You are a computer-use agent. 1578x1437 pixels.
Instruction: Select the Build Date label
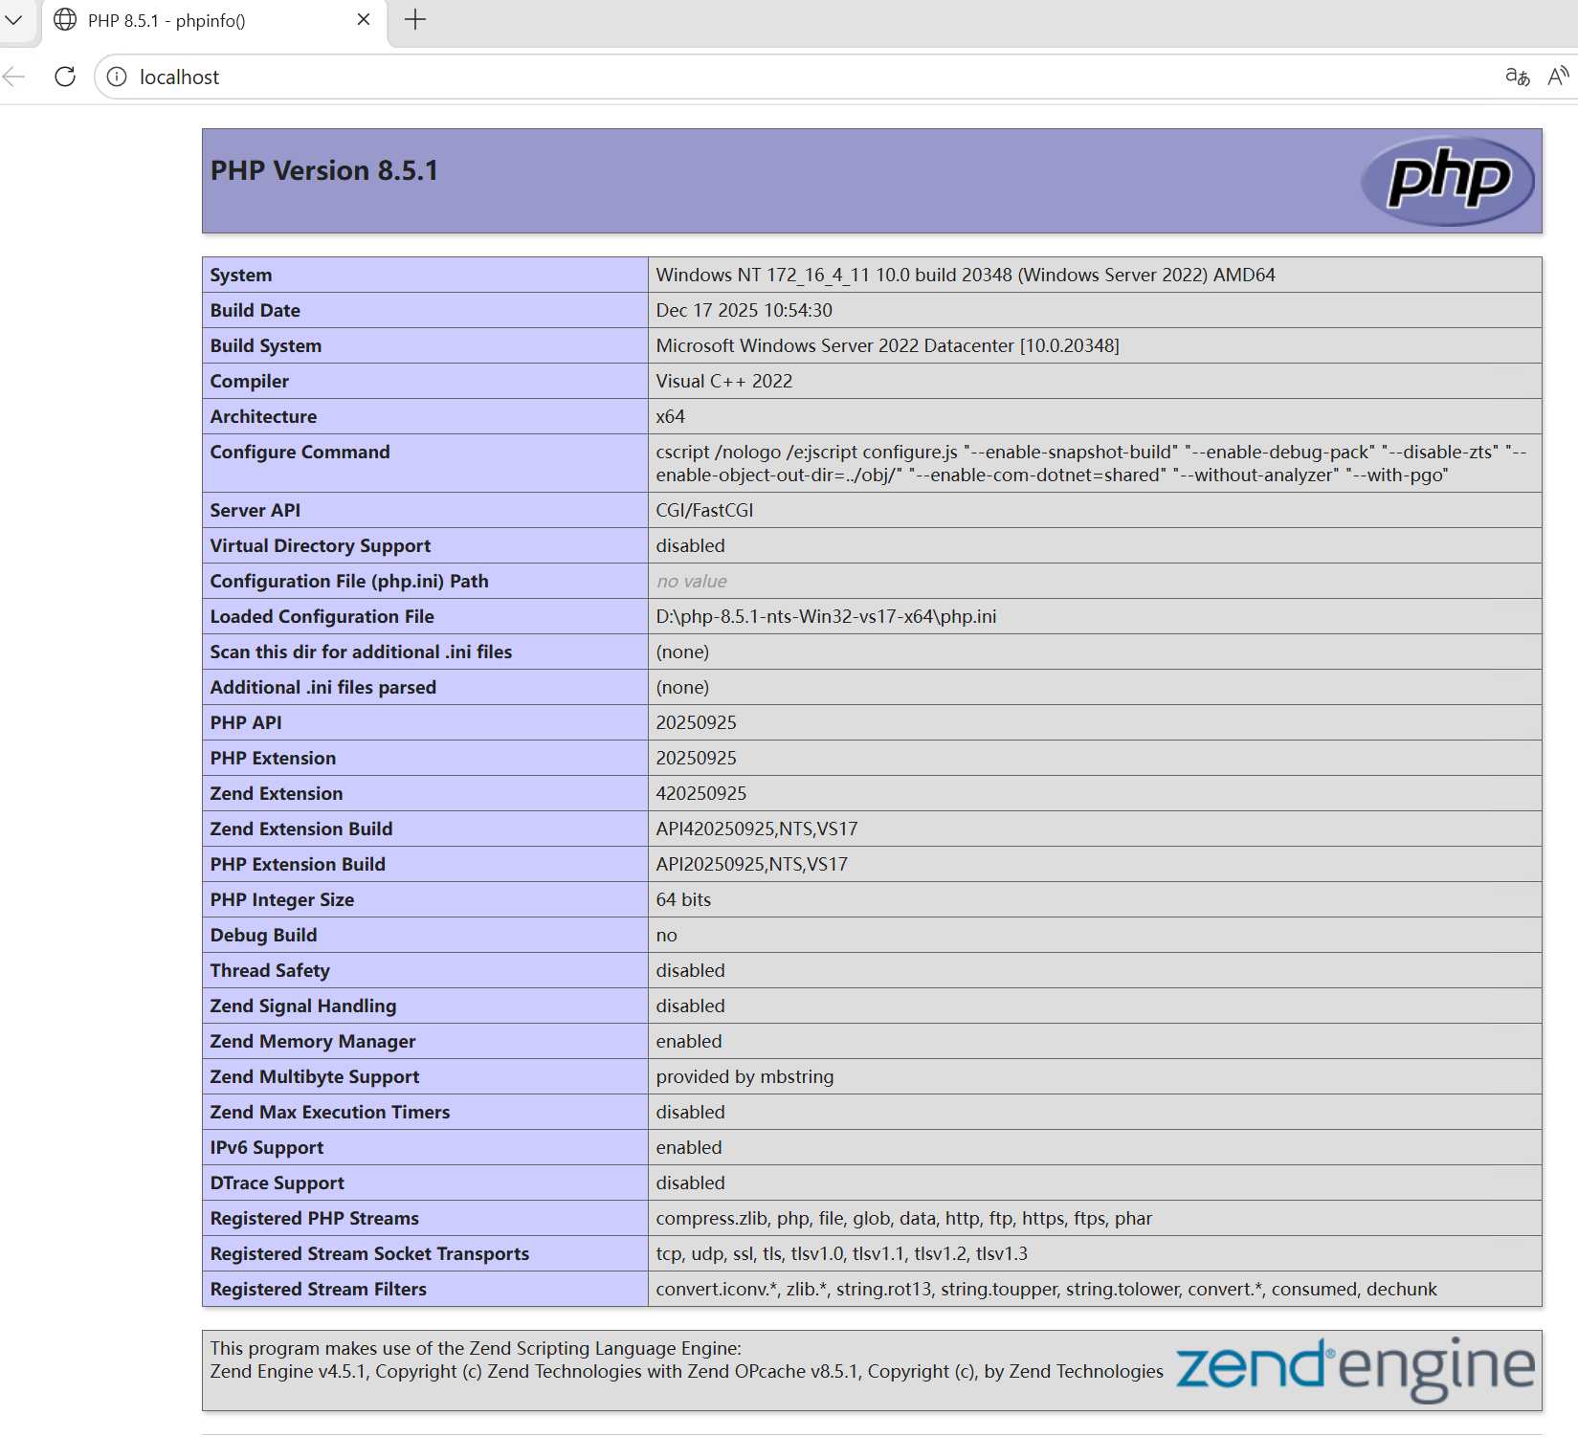256,311
